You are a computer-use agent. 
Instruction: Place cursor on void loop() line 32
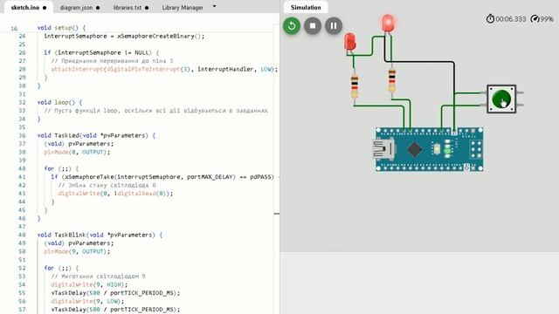click(59, 102)
